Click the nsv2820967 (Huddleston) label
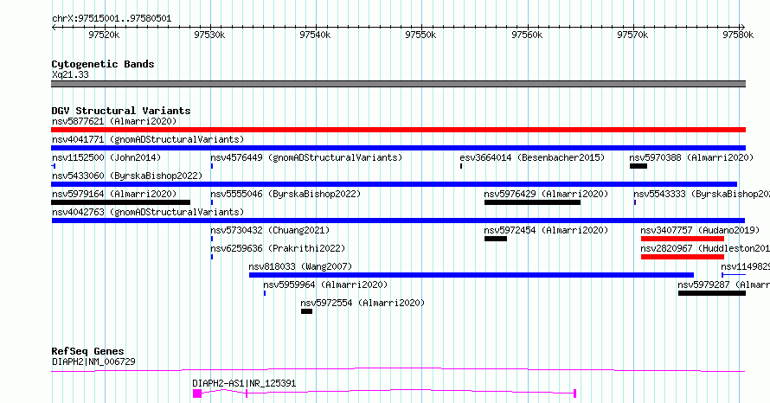This screenshot has height=403, width=770. [x=705, y=248]
